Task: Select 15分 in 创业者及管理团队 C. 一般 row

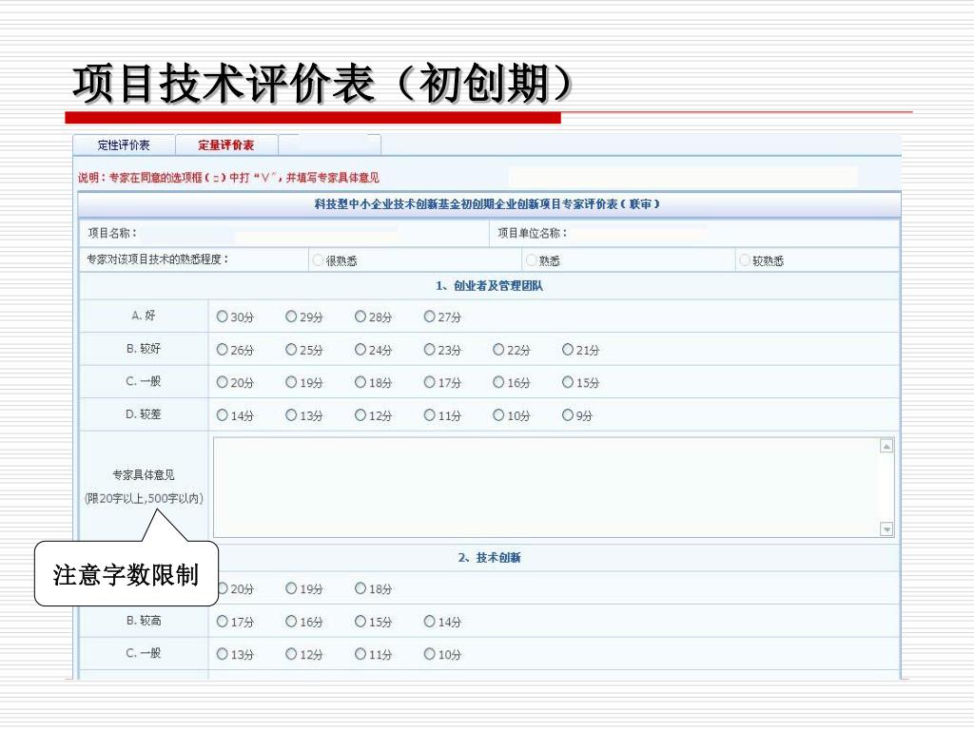Action: (x=567, y=382)
